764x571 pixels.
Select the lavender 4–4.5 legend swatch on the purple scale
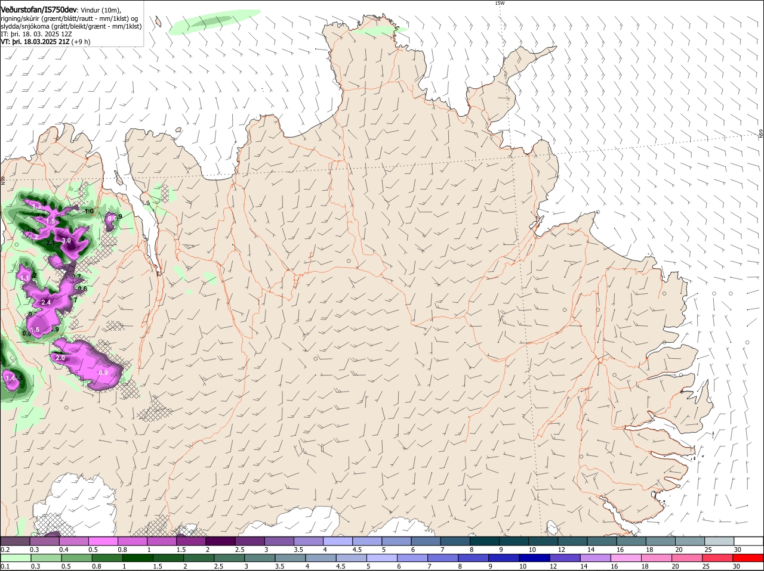[x=338, y=541]
